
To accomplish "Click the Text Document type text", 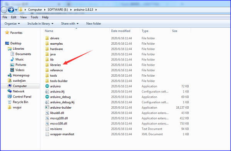I will click(152, 129).
